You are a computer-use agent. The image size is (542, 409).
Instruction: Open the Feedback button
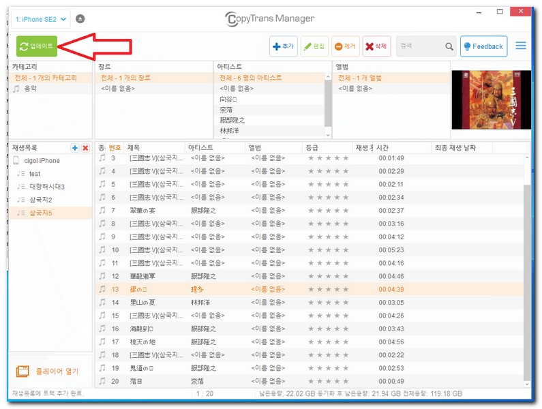point(483,46)
